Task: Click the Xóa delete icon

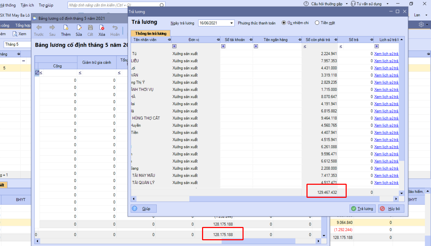Action: point(102,27)
